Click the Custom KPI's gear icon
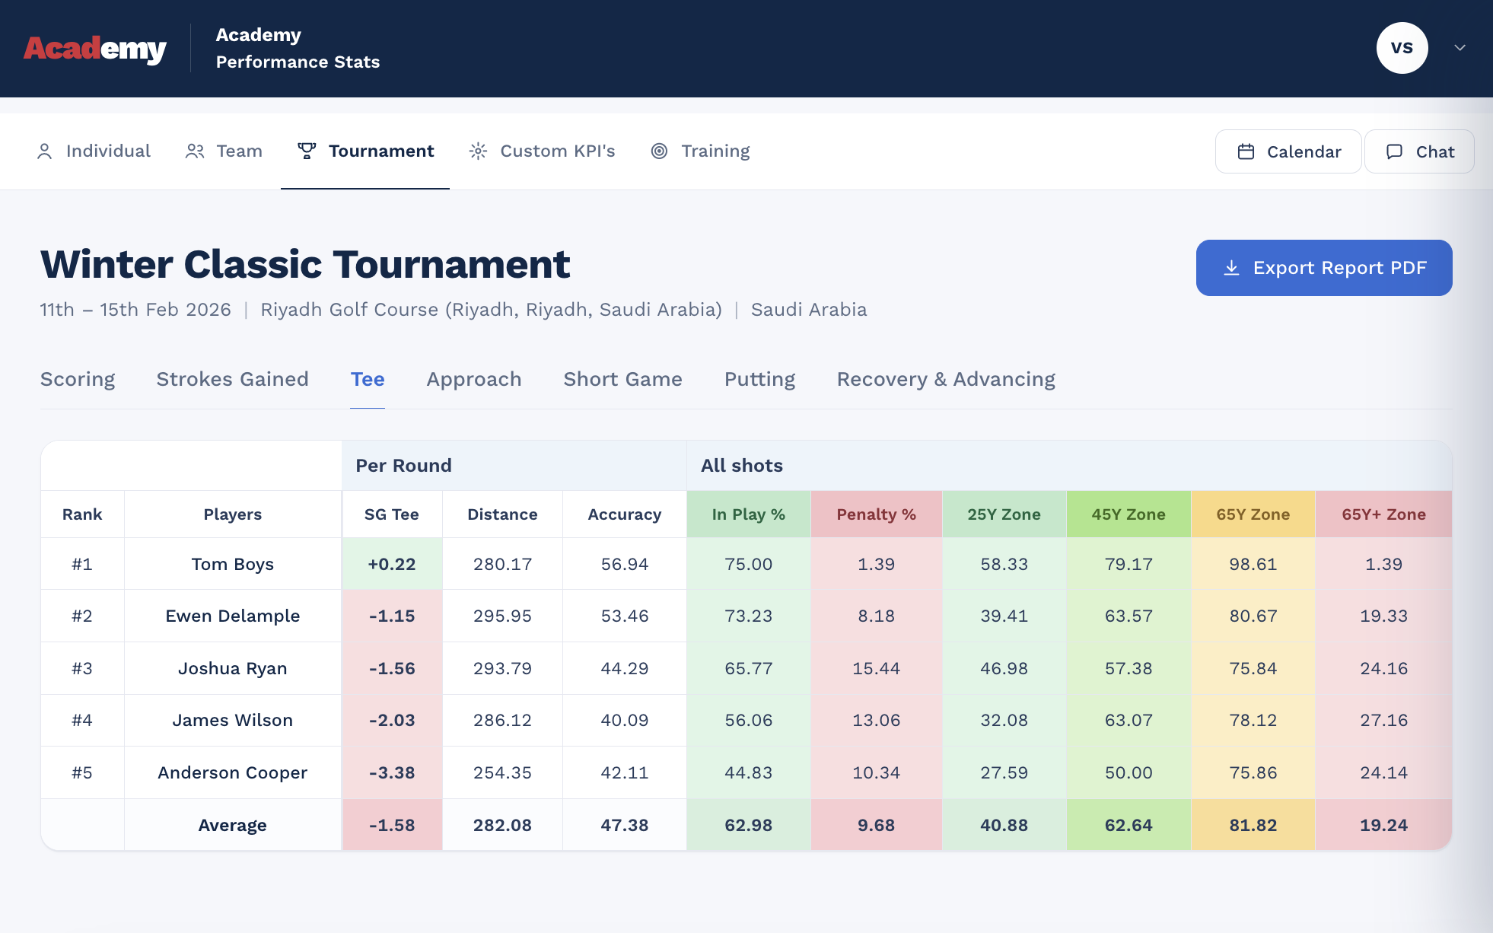 tap(478, 151)
